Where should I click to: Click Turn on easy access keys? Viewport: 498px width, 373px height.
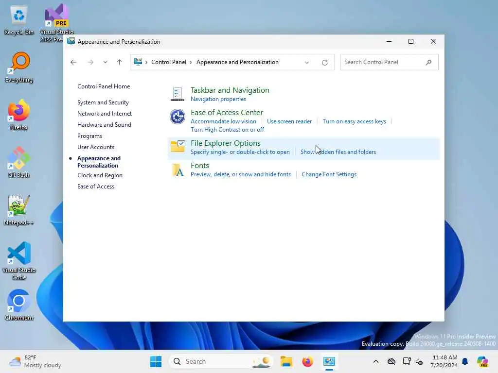(354, 121)
